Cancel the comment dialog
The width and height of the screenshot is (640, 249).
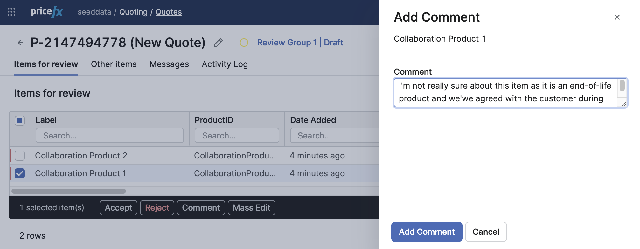[485, 232]
